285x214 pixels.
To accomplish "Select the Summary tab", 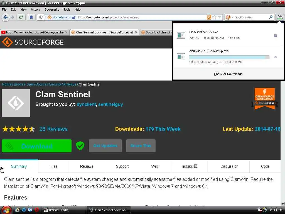I will click(19, 166).
